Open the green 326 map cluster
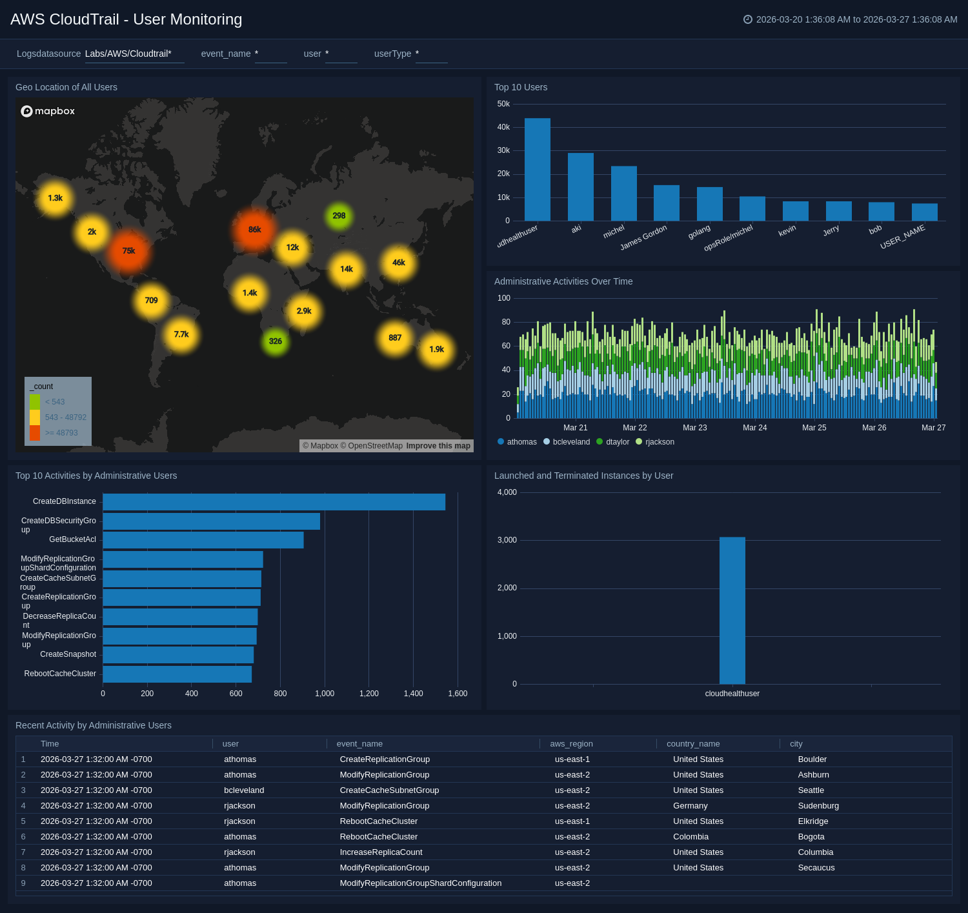 pyautogui.click(x=276, y=341)
